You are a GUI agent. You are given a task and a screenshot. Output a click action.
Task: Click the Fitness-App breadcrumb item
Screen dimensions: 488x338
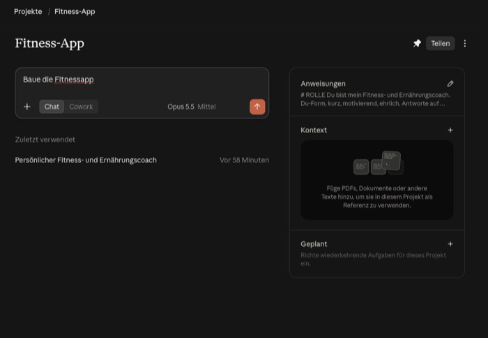point(75,12)
